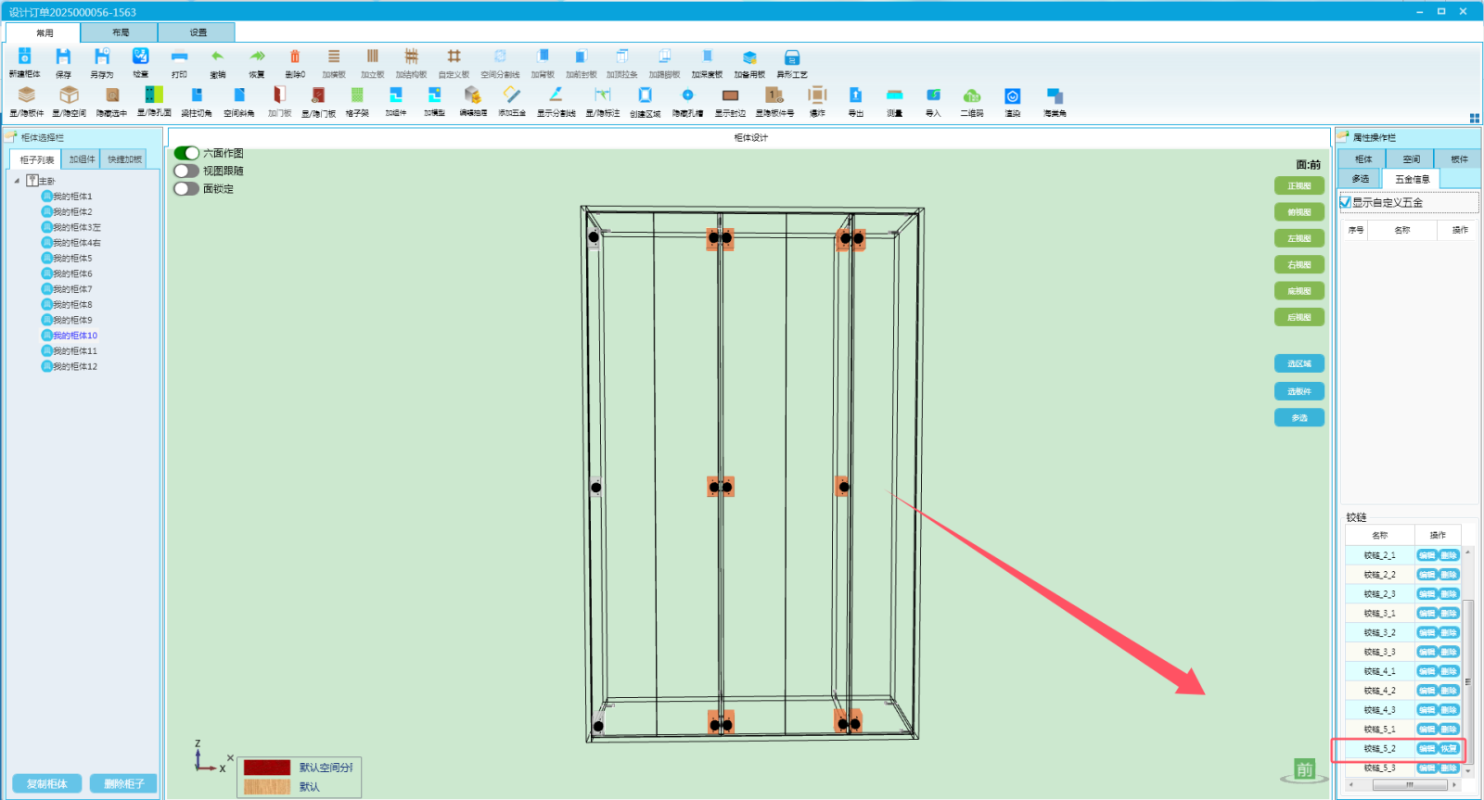Click the 复制柜体 button

[47, 783]
